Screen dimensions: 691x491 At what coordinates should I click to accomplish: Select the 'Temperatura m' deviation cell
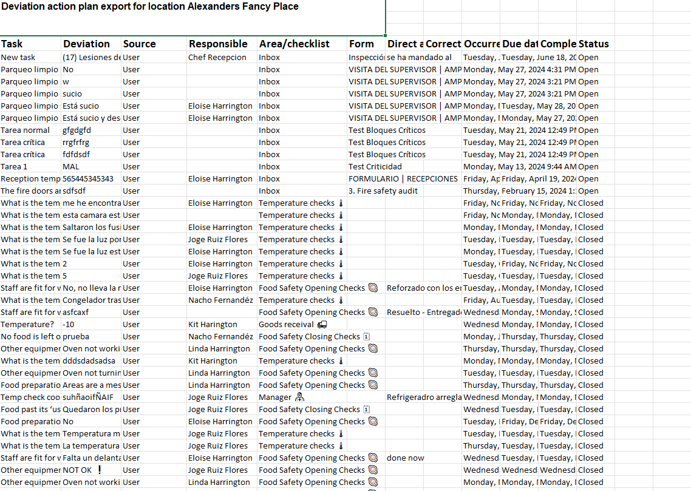tap(91, 434)
